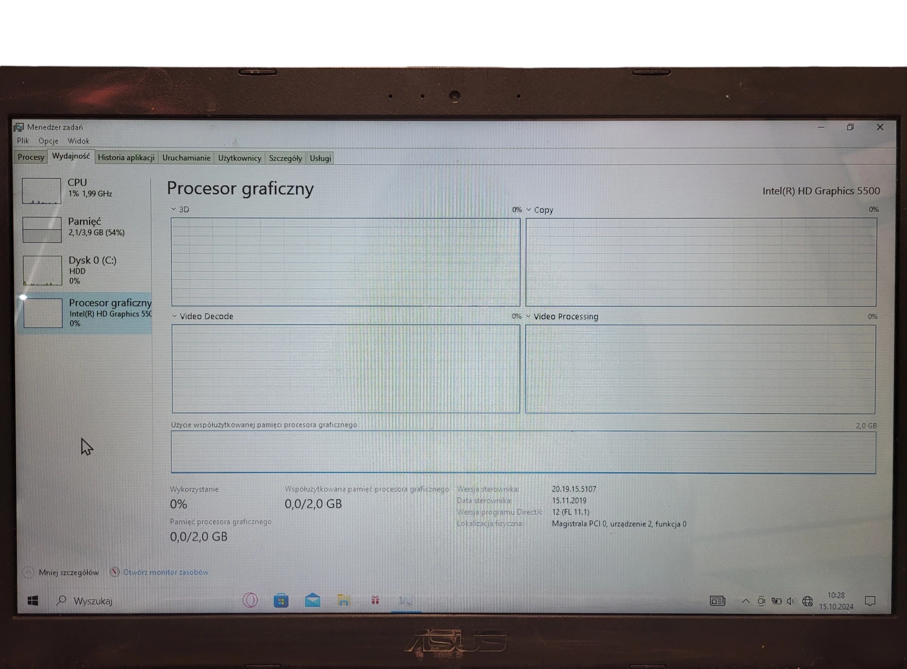The image size is (907, 669).
Task: Click the battery tray icon
Action: [777, 601]
